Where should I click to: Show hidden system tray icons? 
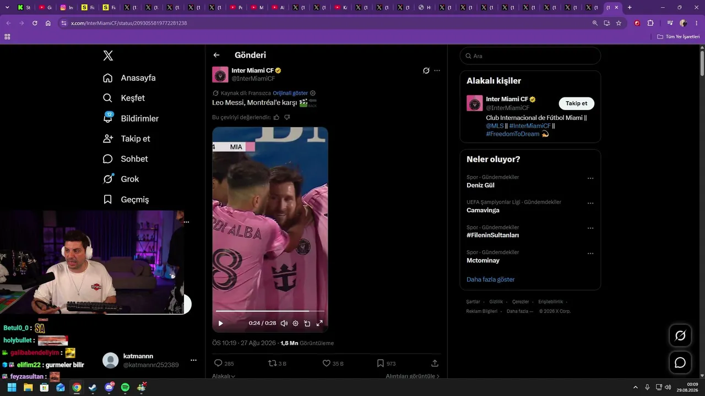(635, 387)
